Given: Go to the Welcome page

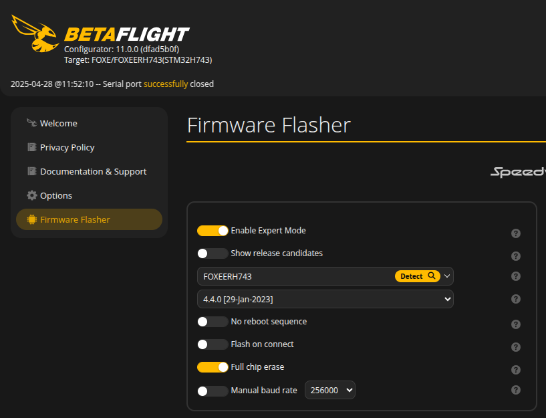Looking at the screenshot, I should [x=89, y=123].
